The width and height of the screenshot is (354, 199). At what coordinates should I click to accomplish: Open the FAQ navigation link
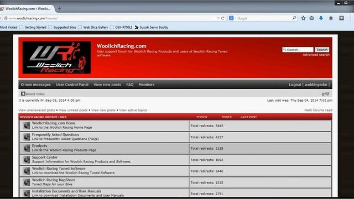pyautogui.click(x=130, y=85)
